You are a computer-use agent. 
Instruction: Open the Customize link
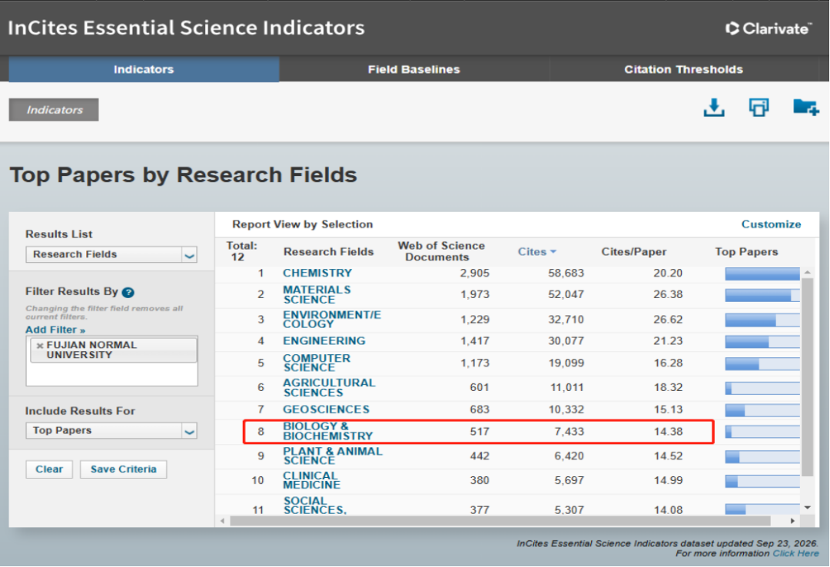pyautogui.click(x=772, y=224)
